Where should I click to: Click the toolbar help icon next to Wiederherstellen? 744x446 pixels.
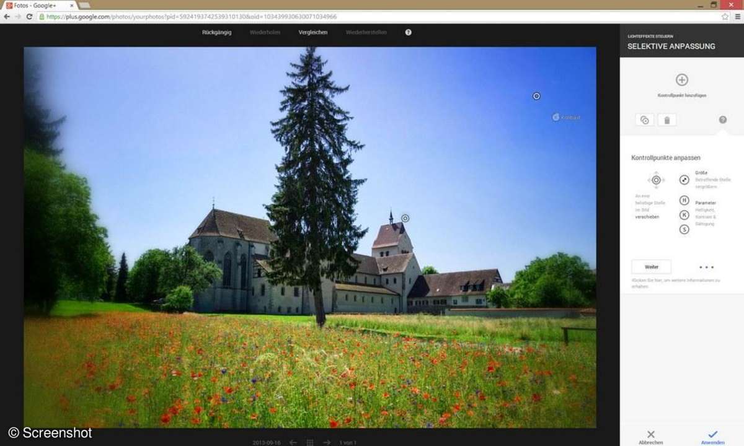tap(408, 32)
